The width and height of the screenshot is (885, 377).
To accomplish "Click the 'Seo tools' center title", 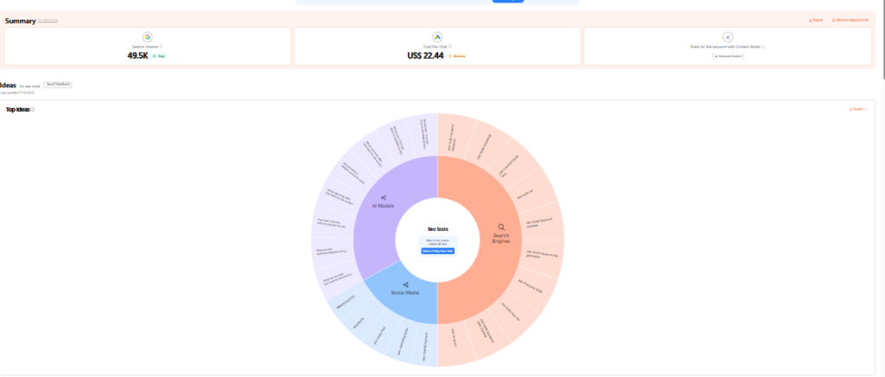I will click(437, 229).
